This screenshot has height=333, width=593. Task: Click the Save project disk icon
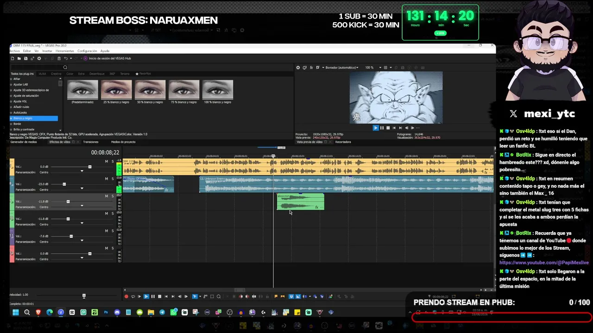[25, 58]
